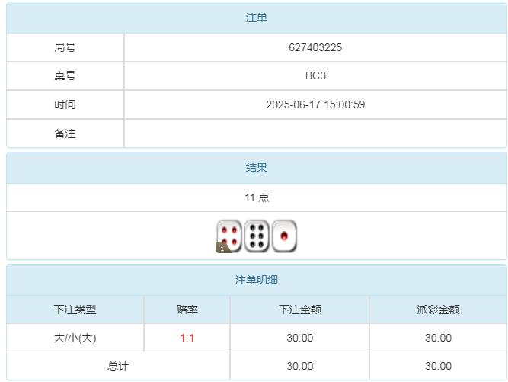508x382 pixels.
Task: Click the 下注类型 column header
Action: [x=75, y=310]
